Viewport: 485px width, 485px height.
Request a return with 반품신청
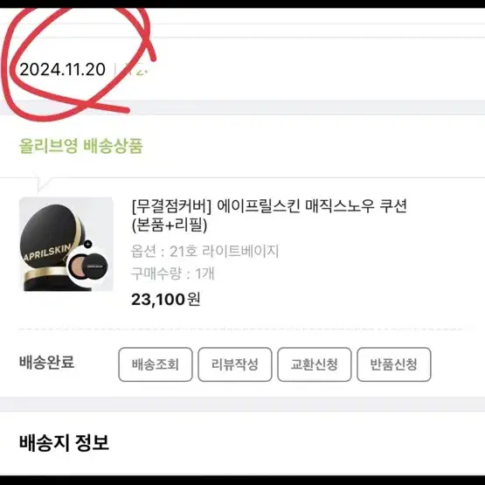click(x=394, y=364)
